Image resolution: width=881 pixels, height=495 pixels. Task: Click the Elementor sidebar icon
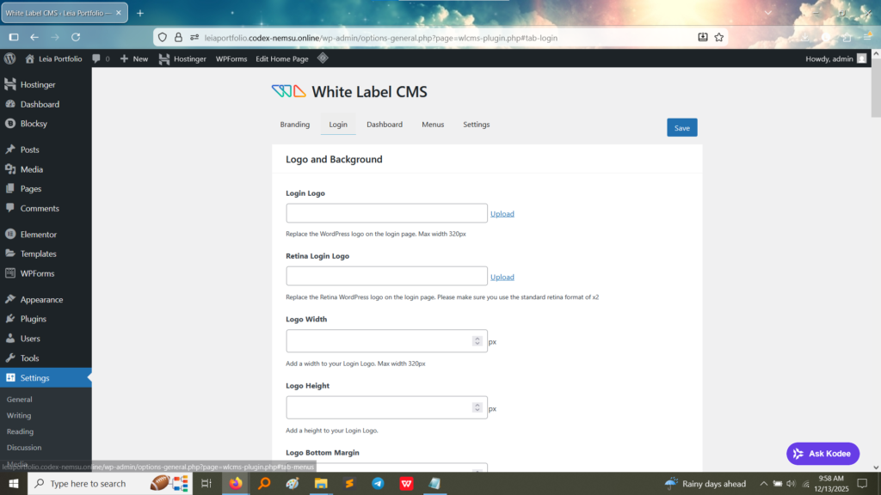click(x=10, y=234)
